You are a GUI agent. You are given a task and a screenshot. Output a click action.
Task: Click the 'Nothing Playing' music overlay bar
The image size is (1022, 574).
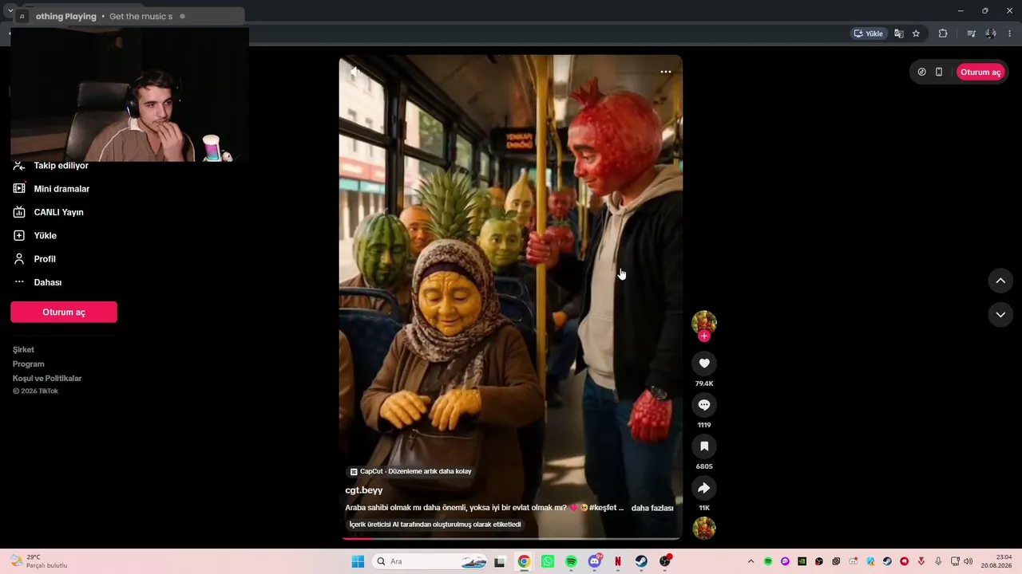130,17
